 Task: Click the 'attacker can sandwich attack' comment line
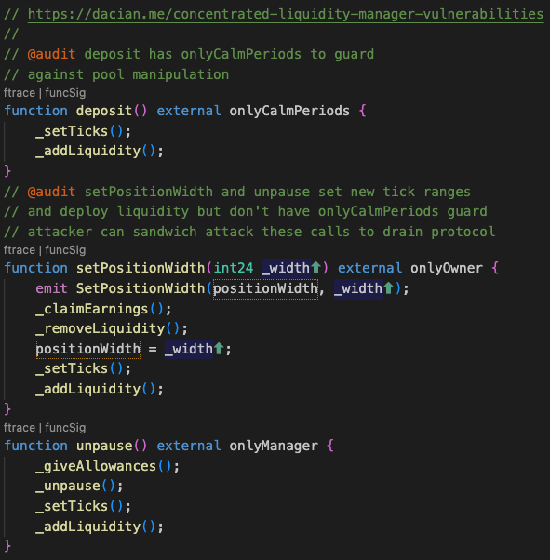pos(249,232)
